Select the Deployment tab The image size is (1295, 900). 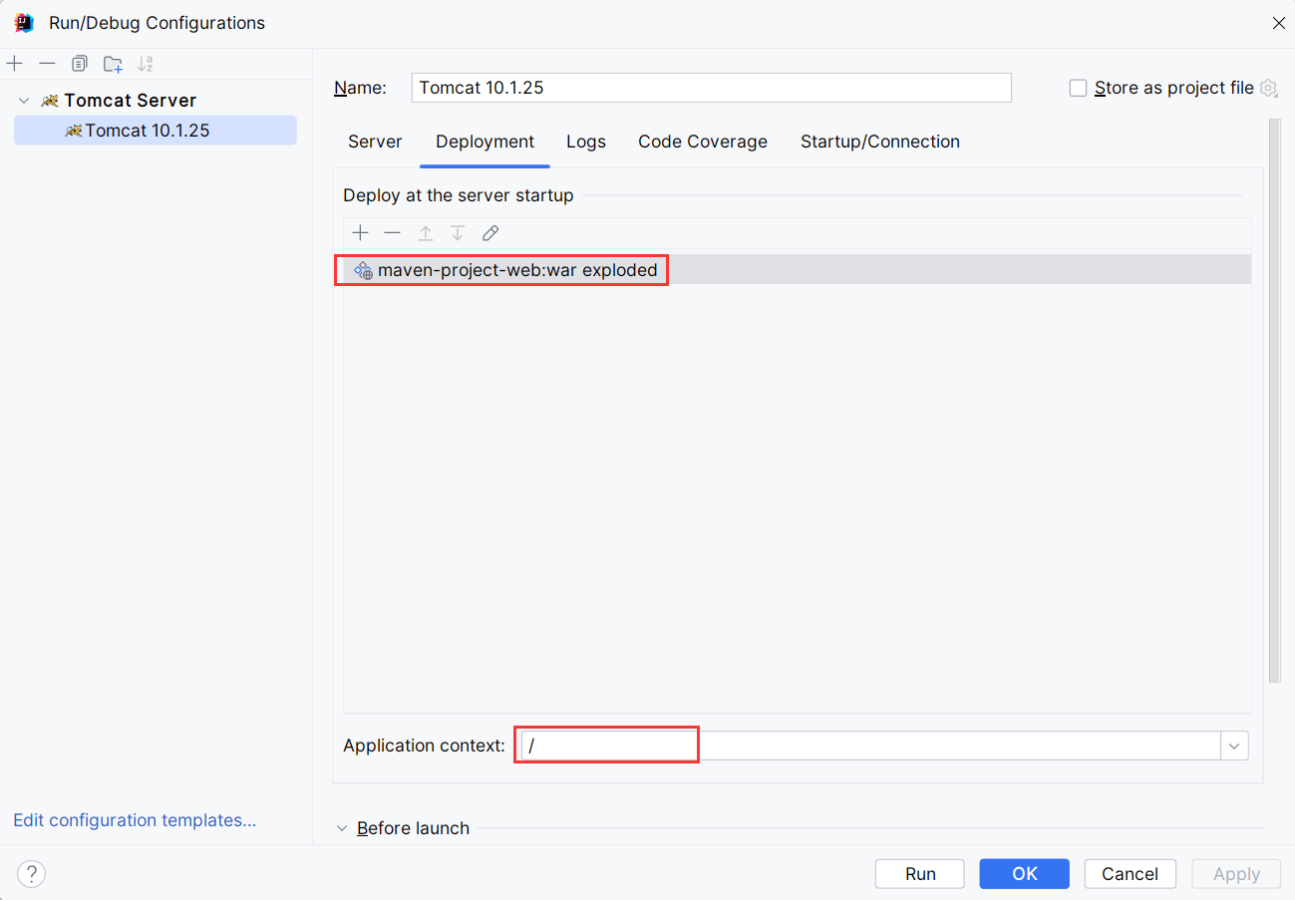485,142
